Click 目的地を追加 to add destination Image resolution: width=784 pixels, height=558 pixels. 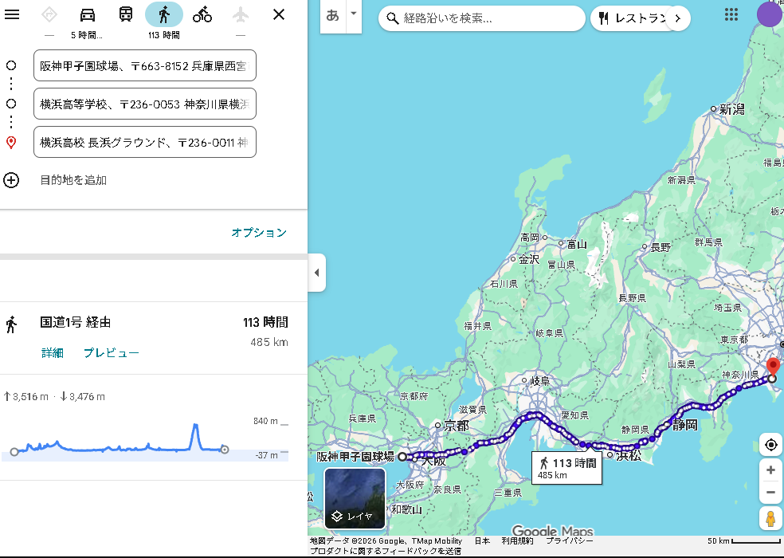73,180
